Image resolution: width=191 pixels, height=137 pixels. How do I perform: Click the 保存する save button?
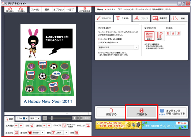[x=111, y=112]
